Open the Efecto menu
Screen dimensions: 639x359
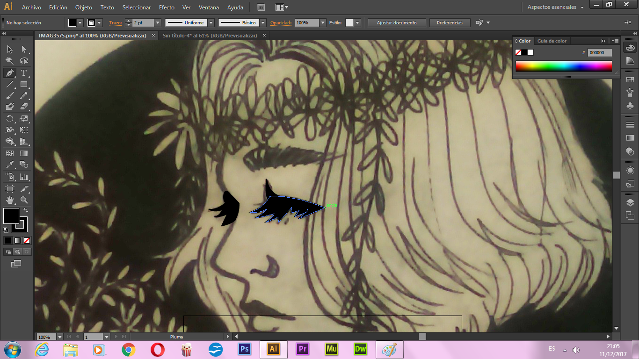pos(167,7)
